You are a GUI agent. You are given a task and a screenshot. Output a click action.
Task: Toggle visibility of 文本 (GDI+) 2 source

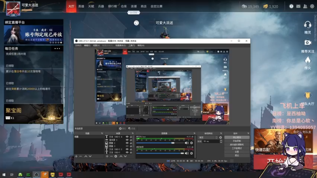[x=127, y=149]
